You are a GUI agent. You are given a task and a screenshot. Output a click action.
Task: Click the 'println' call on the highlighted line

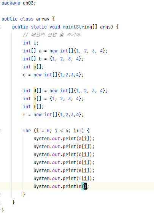coord(72,187)
